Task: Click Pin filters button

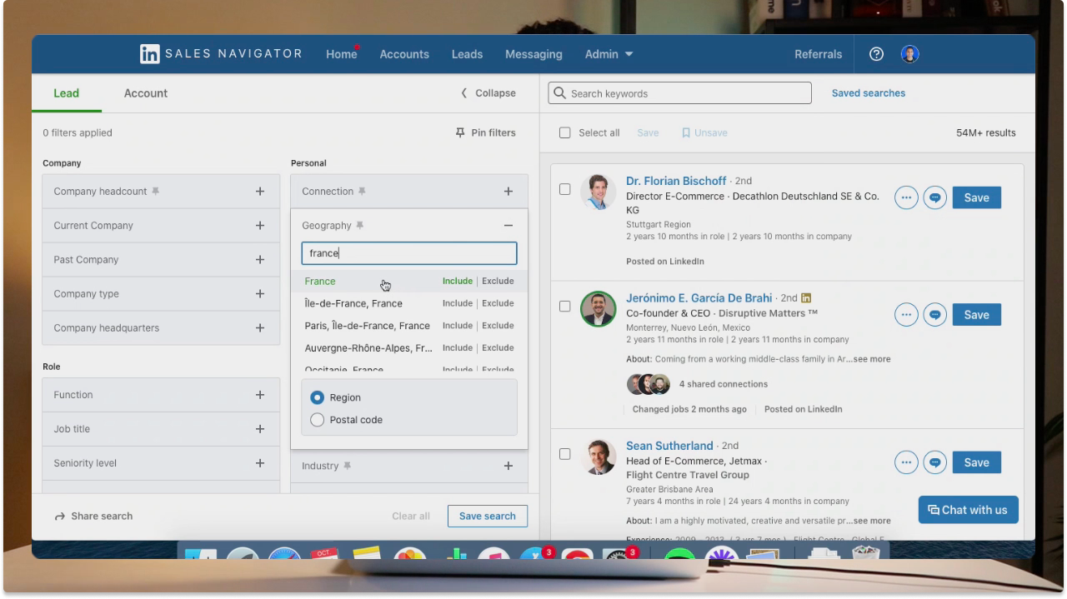Action: coord(485,132)
